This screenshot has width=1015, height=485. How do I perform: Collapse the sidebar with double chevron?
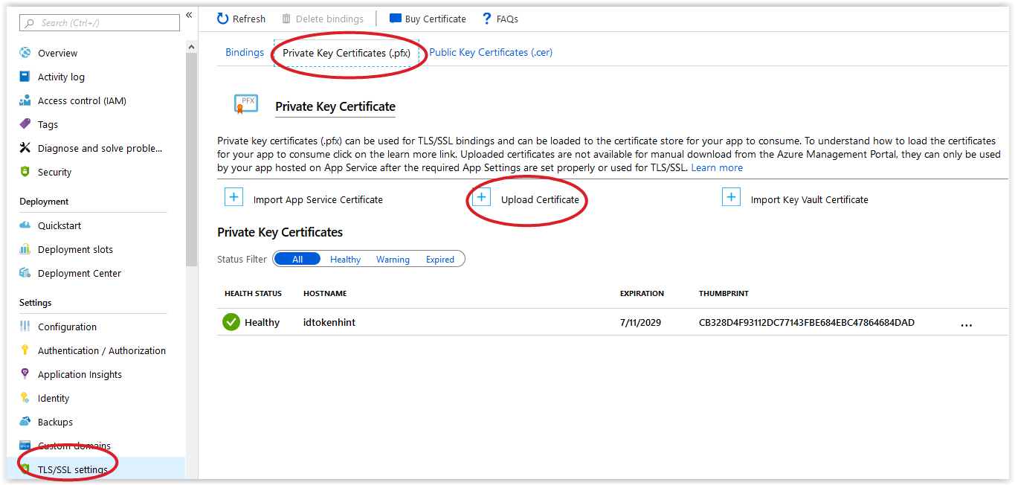pos(189,15)
